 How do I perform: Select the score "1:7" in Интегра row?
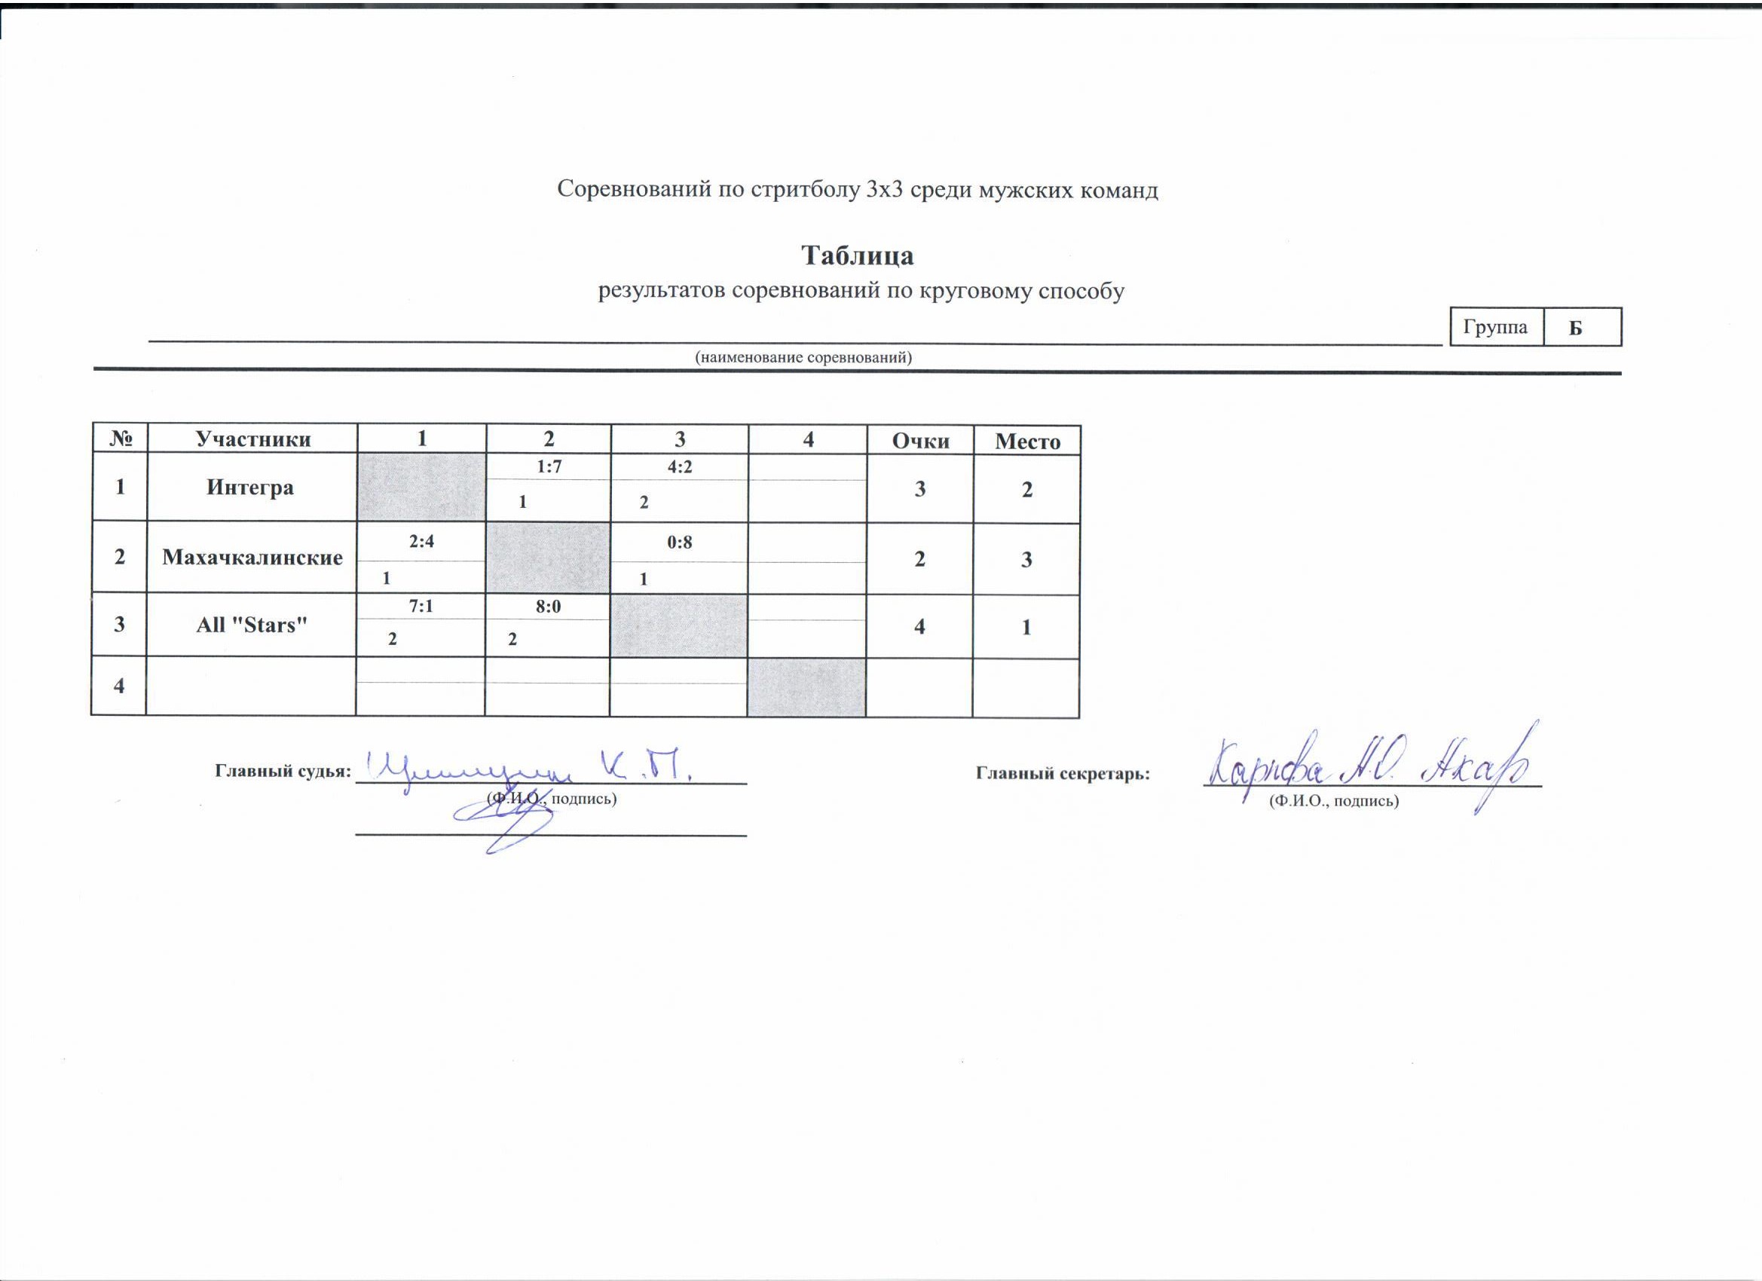pos(549,466)
